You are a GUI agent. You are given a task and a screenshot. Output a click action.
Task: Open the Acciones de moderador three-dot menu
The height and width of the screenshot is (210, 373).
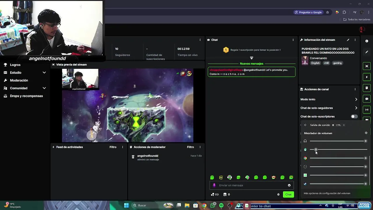click(200, 147)
